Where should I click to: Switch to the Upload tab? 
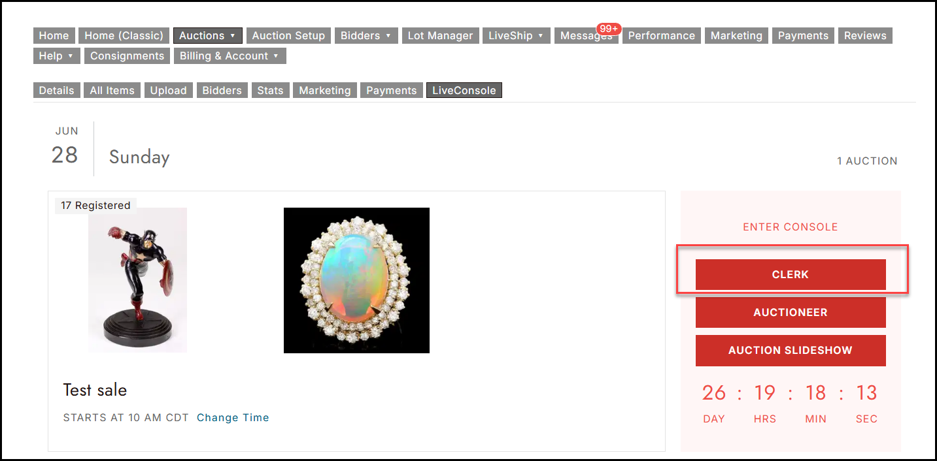168,91
